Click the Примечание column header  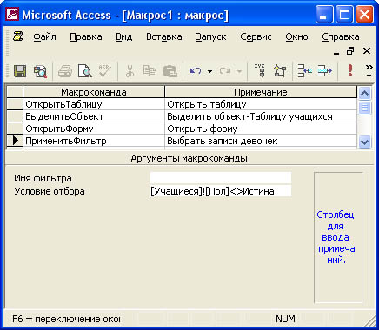[261, 92]
